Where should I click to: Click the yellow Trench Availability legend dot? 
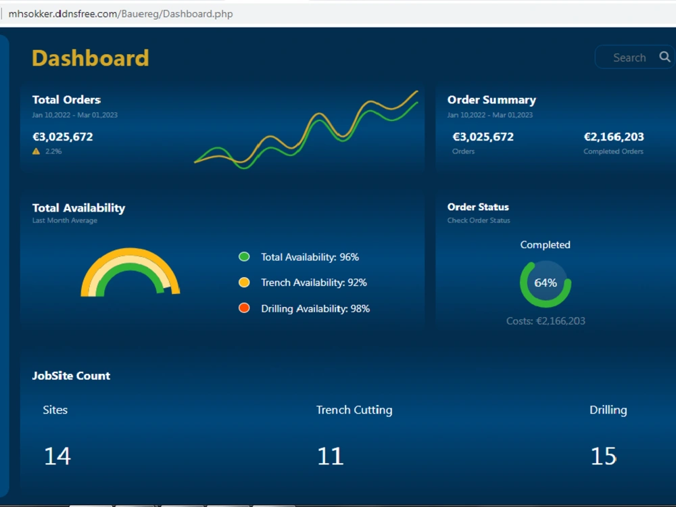point(244,282)
